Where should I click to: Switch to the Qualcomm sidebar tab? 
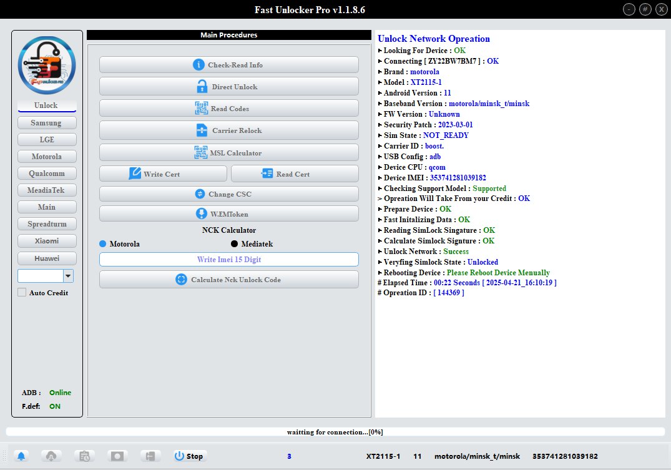(x=47, y=173)
